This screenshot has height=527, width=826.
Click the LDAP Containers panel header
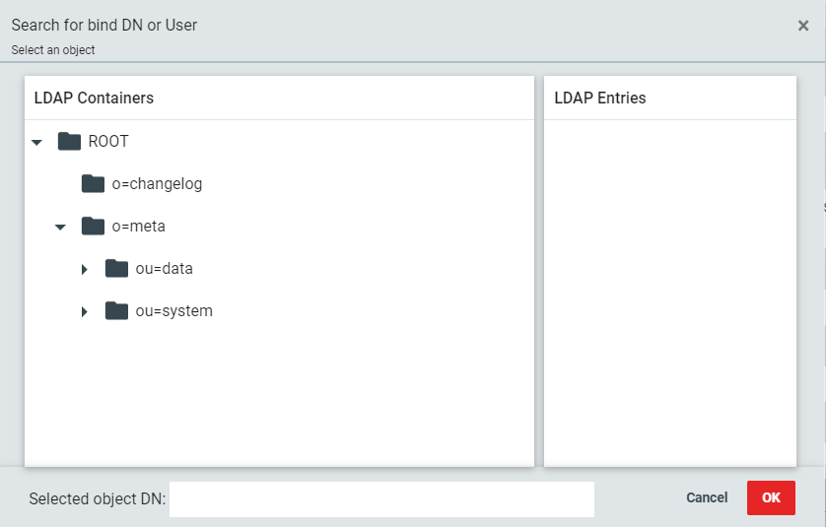click(94, 99)
